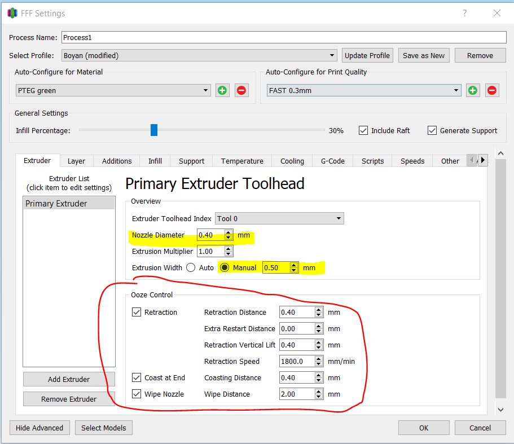The image size is (514, 444).
Task: Toggle the Coast at End checkbox
Action: [x=137, y=377]
